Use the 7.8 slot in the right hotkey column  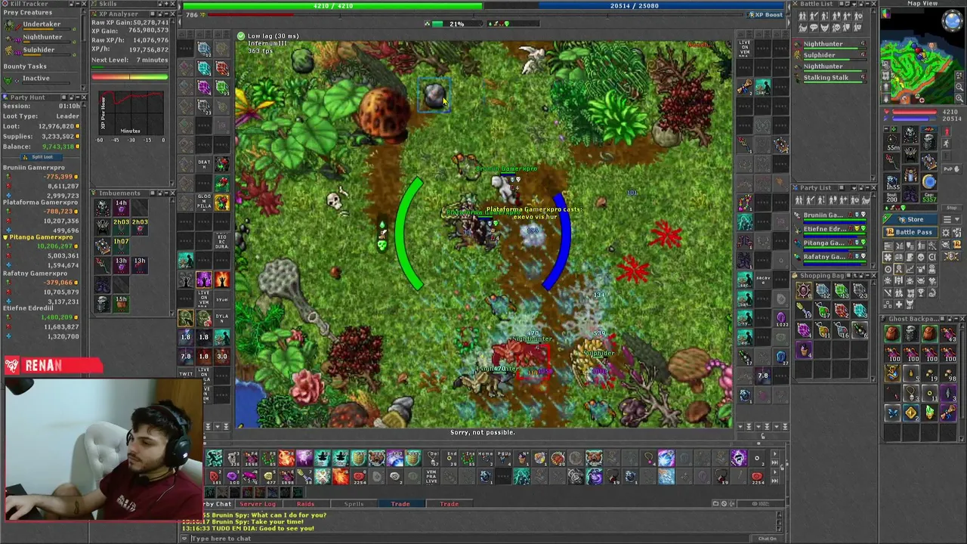763,375
